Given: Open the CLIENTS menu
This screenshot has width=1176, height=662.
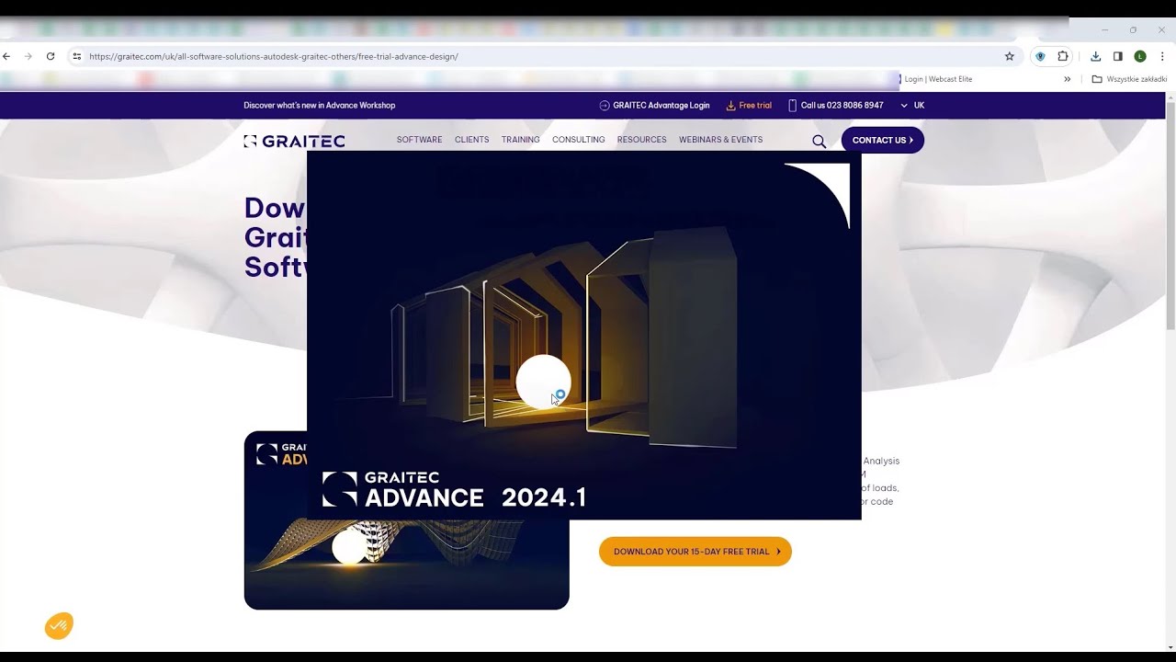Looking at the screenshot, I should pyautogui.click(x=471, y=140).
